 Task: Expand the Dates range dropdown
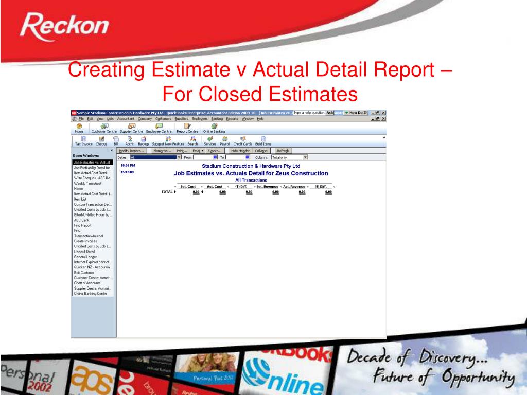click(x=179, y=157)
